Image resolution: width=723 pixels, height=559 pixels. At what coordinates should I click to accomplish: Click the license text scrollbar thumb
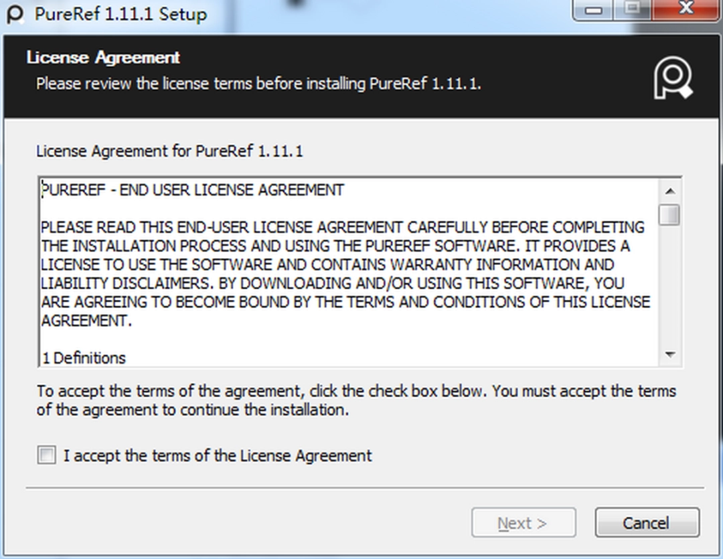click(x=669, y=214)
